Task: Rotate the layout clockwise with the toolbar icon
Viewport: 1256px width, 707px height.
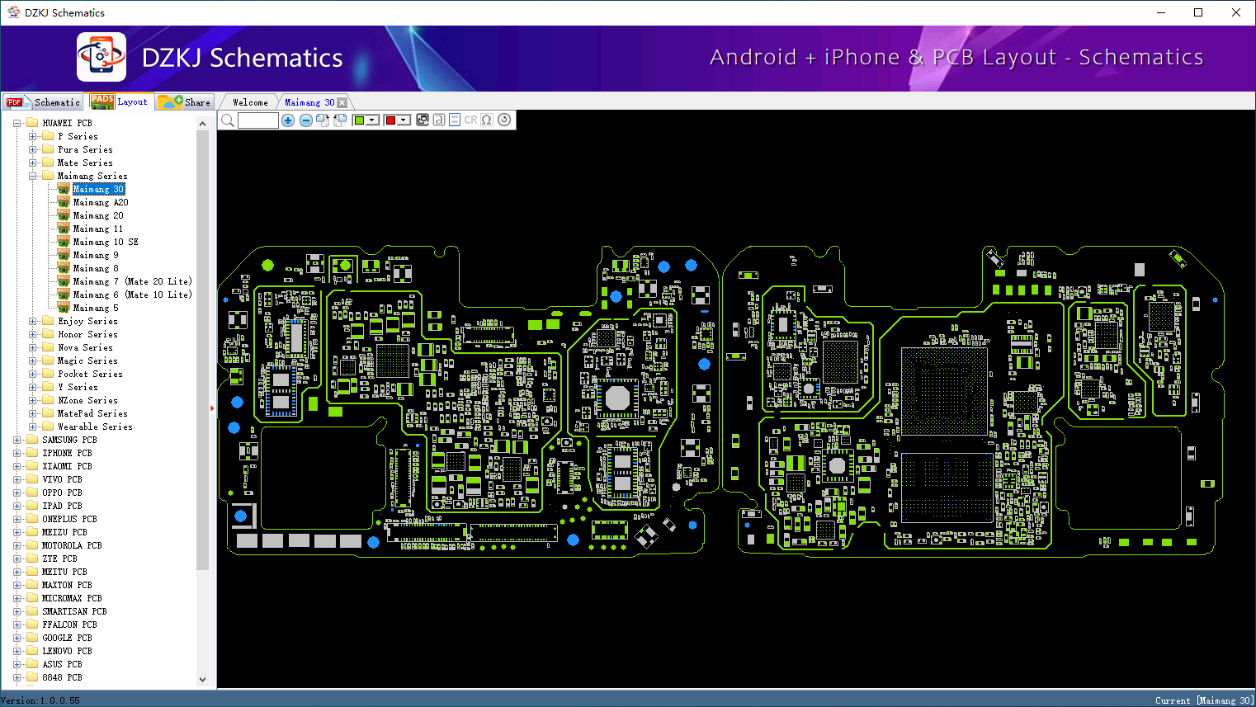Action: tap(323, 120)
